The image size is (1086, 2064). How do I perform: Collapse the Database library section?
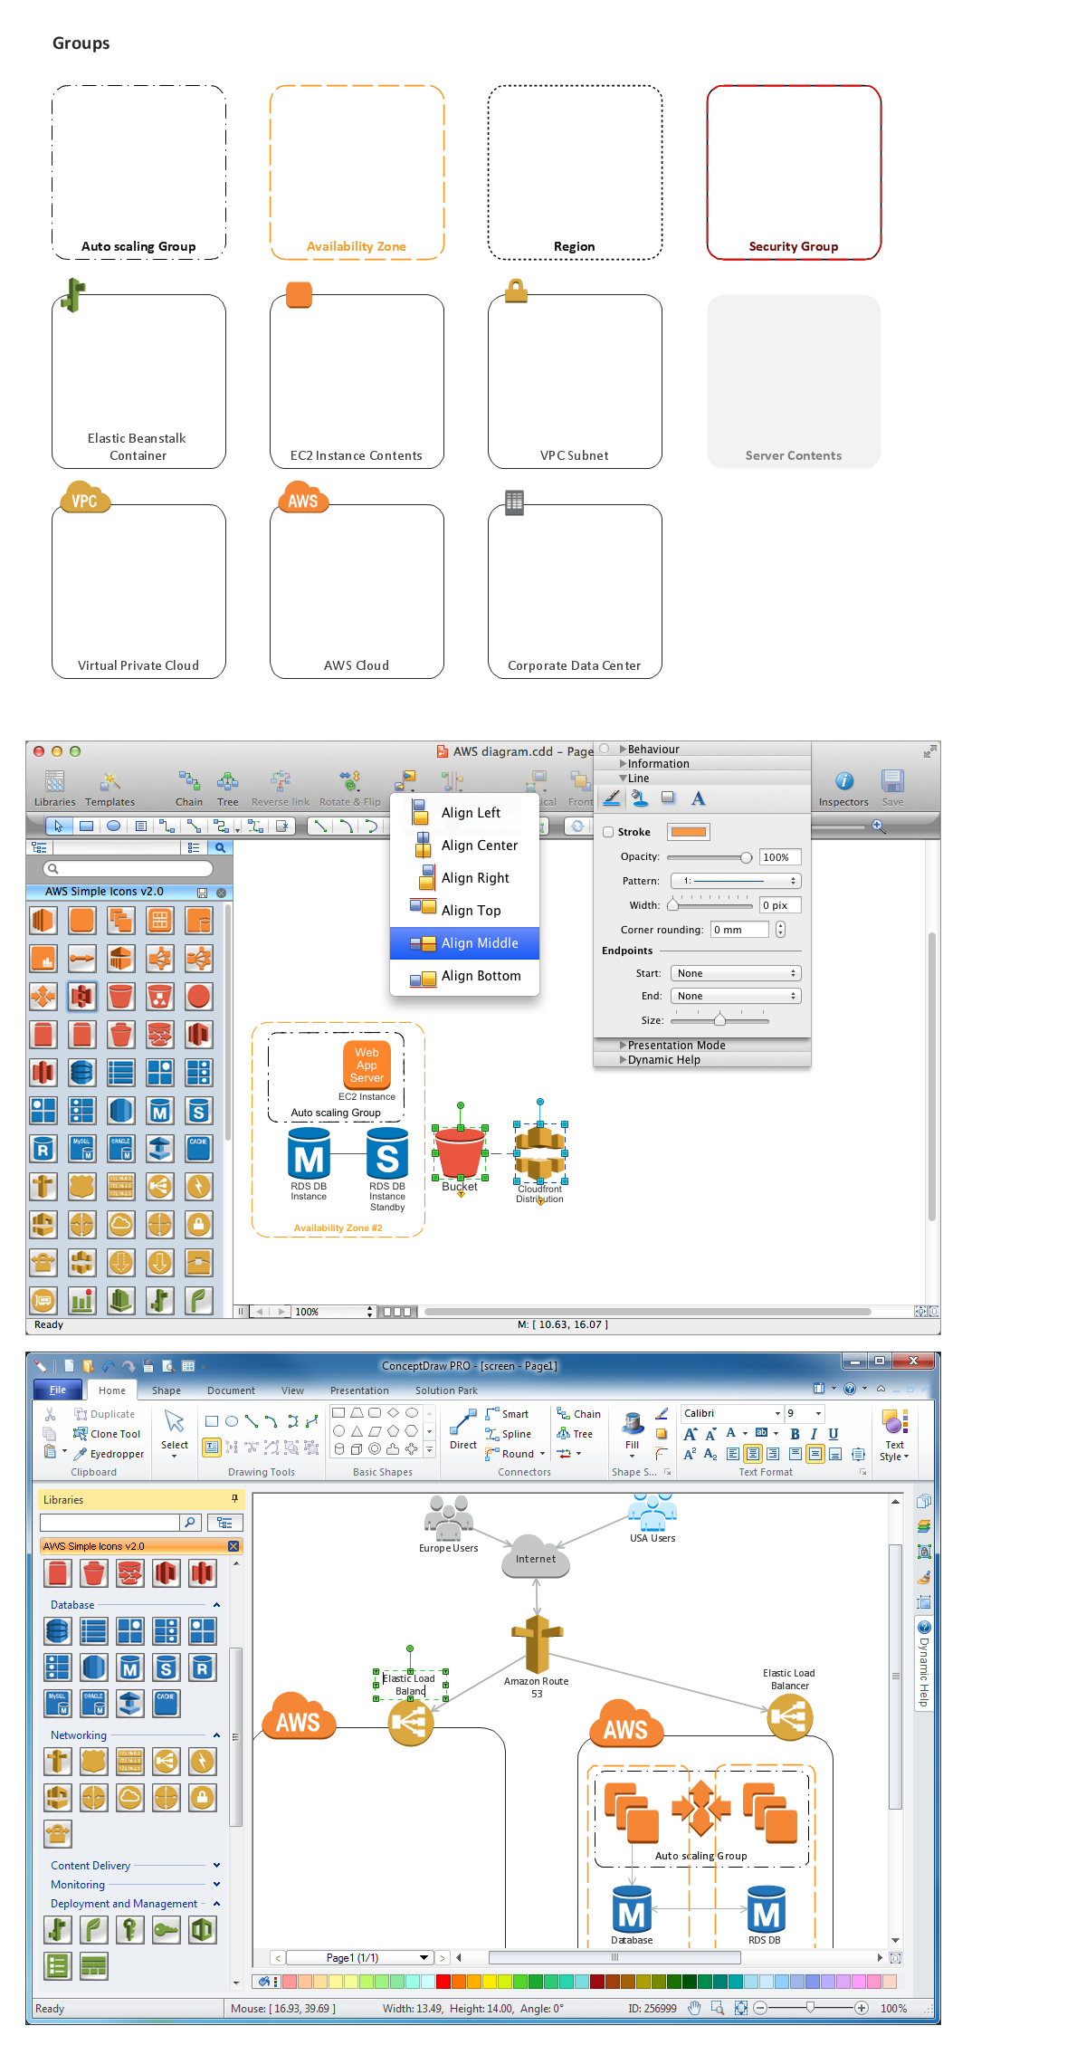pos(216,1605)
